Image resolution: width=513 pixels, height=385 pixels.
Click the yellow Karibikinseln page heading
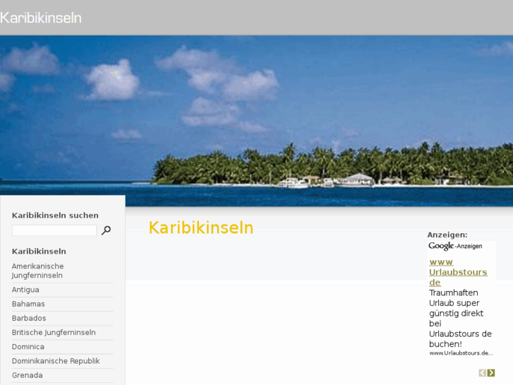(x=201, y=227)
